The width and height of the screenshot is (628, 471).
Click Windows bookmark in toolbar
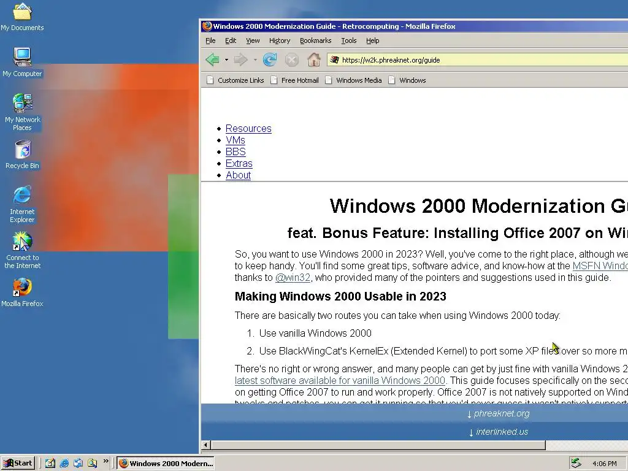pyautogui.click(x=407, y=80)
